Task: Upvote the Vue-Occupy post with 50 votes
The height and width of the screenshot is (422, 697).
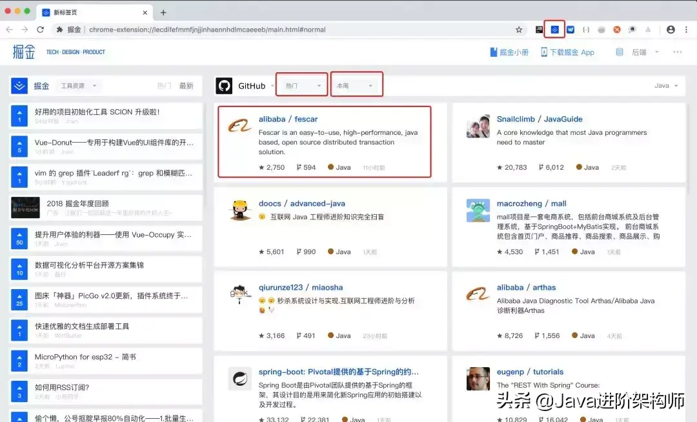Action: pos(19,238)
